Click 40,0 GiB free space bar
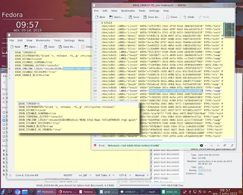The height and width of the screenshot is (195, 243). point(158,185)
